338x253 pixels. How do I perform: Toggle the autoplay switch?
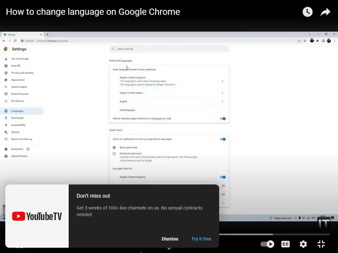(x=267, y=244)
